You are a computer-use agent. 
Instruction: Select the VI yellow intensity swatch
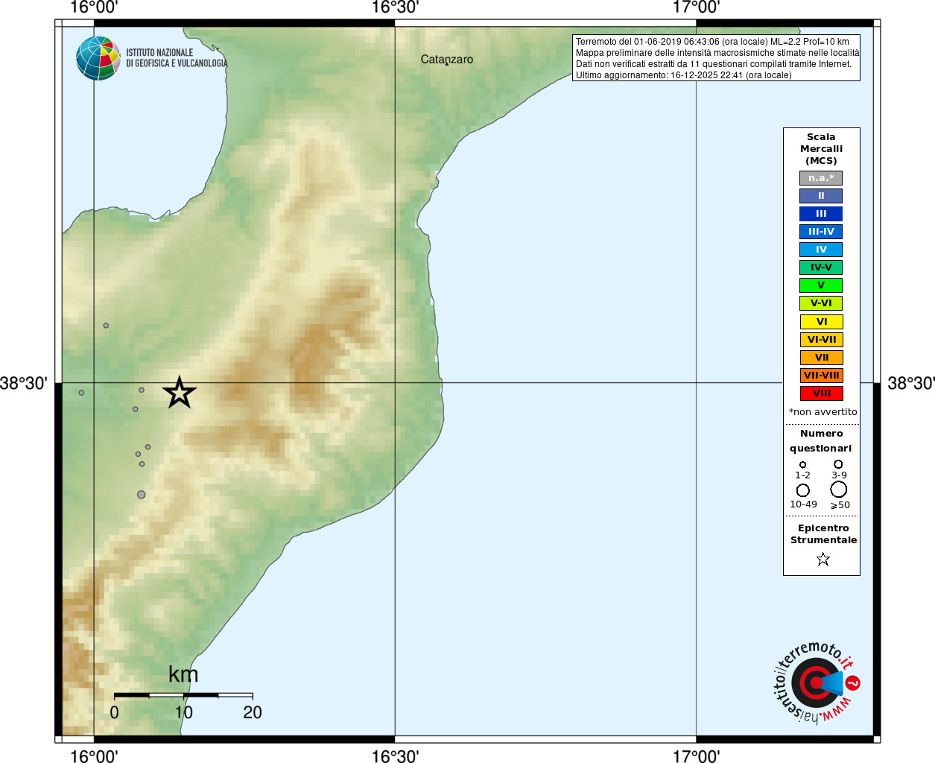[822, 322]
